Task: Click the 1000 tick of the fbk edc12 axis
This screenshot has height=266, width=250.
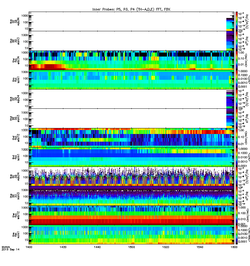Action: click(x=25, y=207)
